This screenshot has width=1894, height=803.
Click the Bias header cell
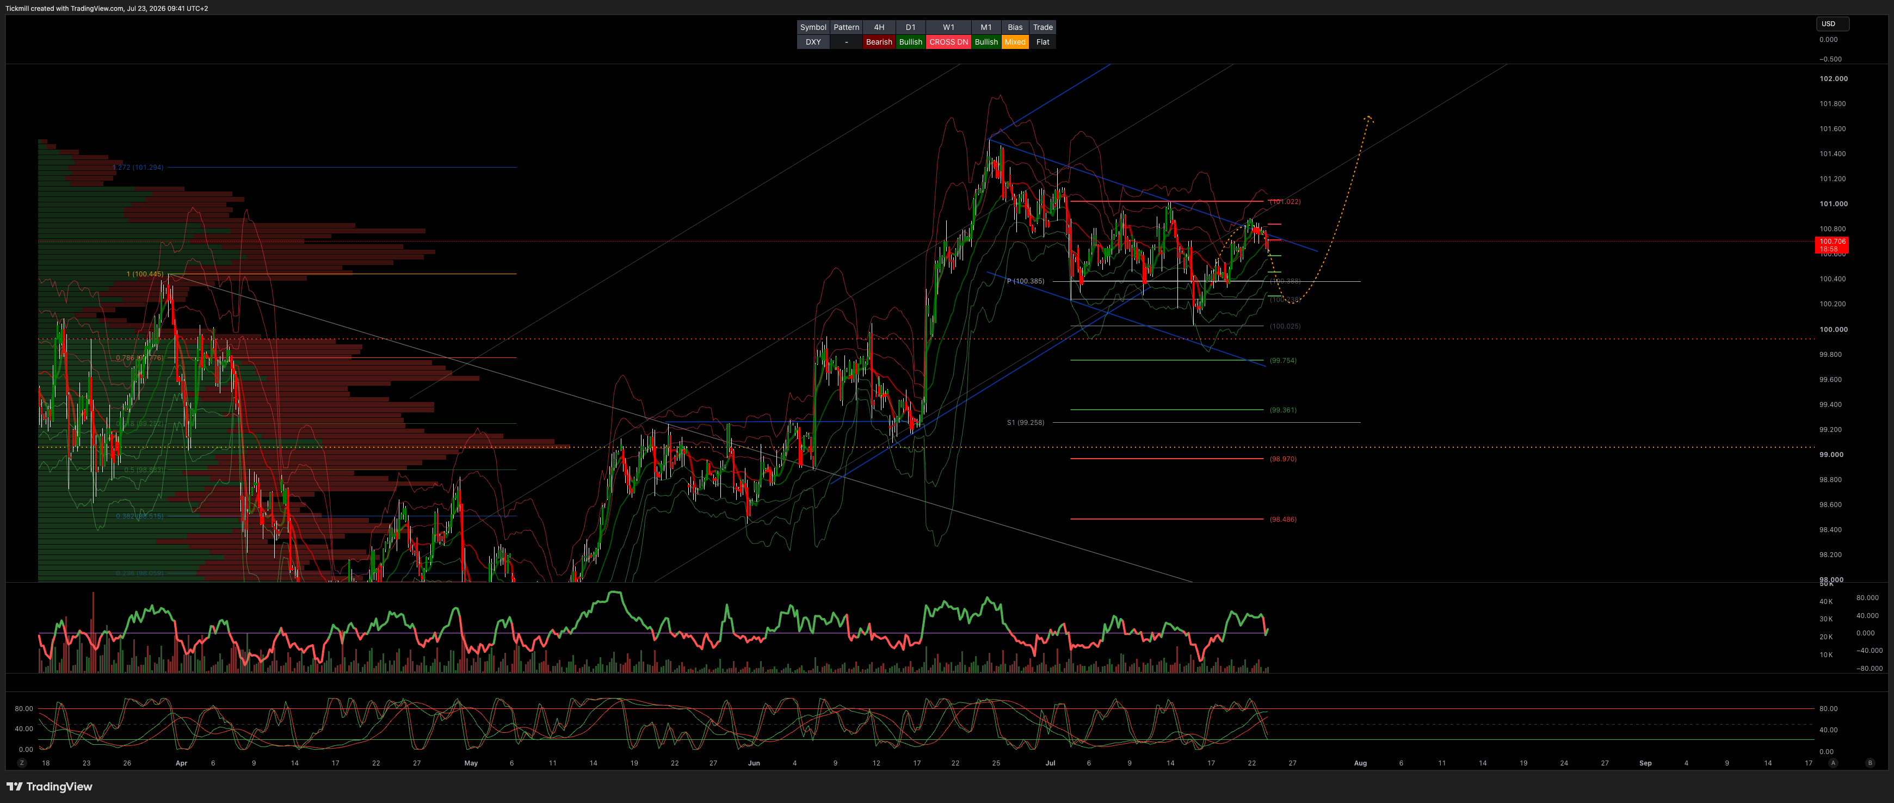click(x=1015, y=27)
